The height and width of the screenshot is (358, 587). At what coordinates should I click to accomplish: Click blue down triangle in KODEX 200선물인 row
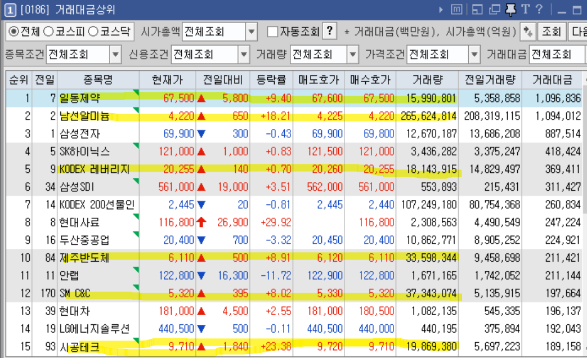[201, 204]
